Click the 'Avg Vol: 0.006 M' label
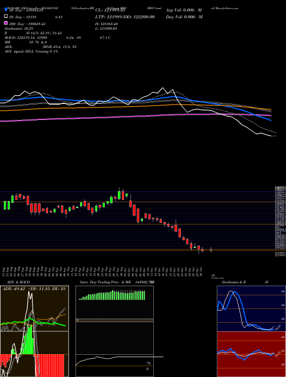This screenshot has width=286, height=377. [184, 10]
